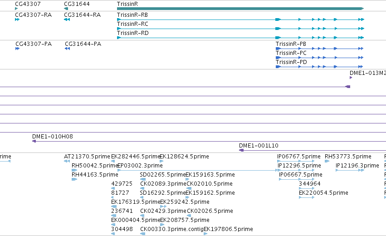The height and width of the screenshot is (236, 386).
Task: Open the TrissinR-PC protein feature
Action: coord(291,53)
